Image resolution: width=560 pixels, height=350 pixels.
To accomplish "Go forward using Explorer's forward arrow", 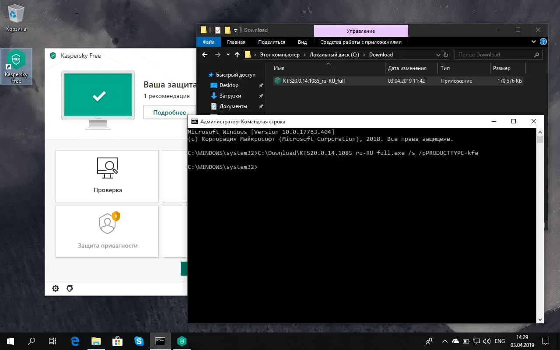I will pos(218,55).
